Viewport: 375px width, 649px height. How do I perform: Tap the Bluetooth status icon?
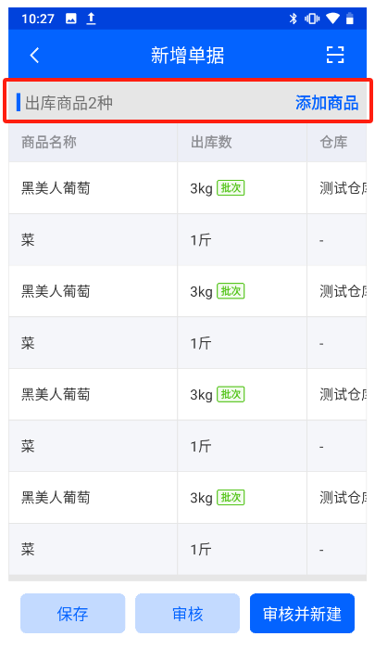pos(294,19)
